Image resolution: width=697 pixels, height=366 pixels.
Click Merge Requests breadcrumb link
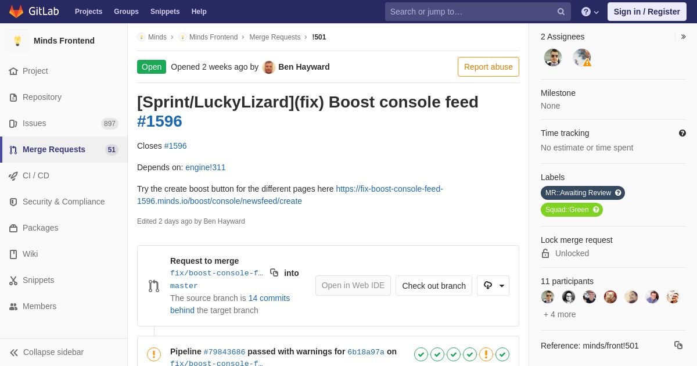[275, 37]
